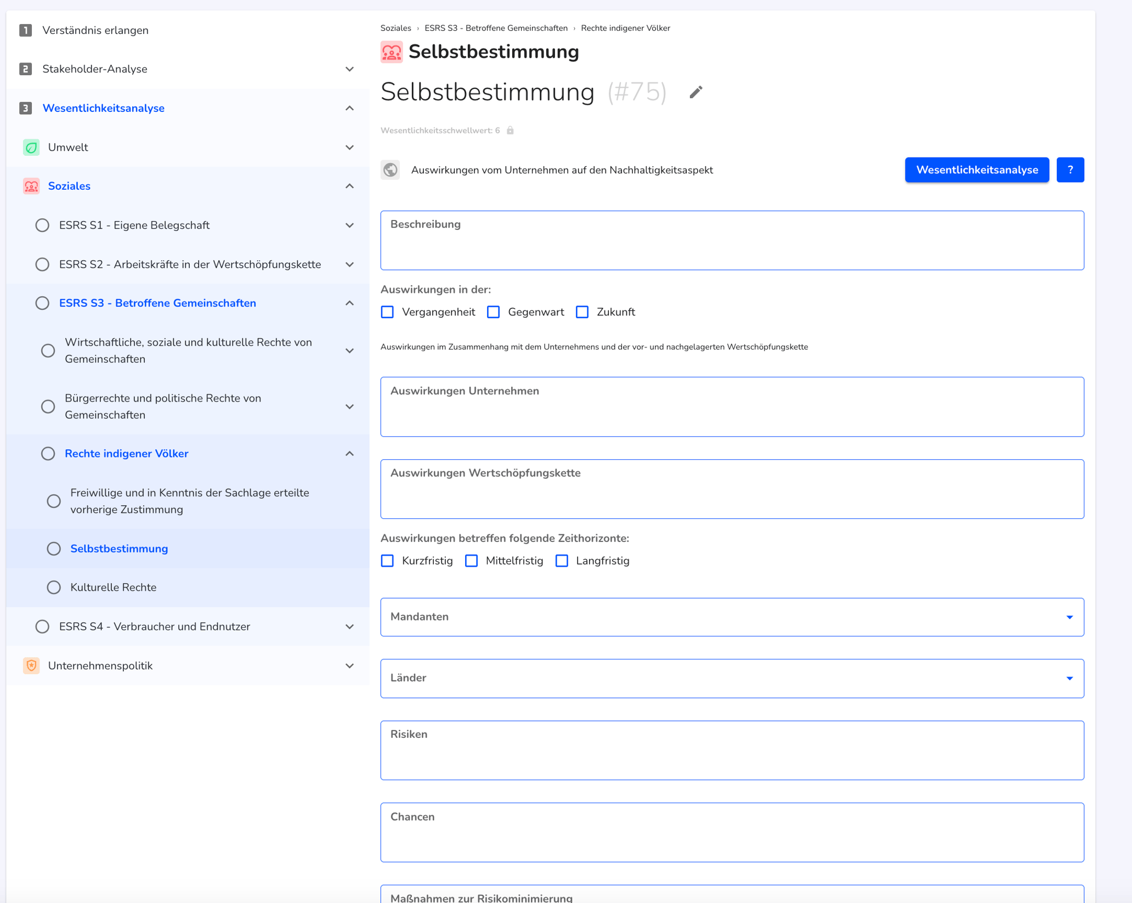1132x903 pixels.
Task: Collapse the Wesentlichkeitsanalyse section chevron
Action: 350,108
